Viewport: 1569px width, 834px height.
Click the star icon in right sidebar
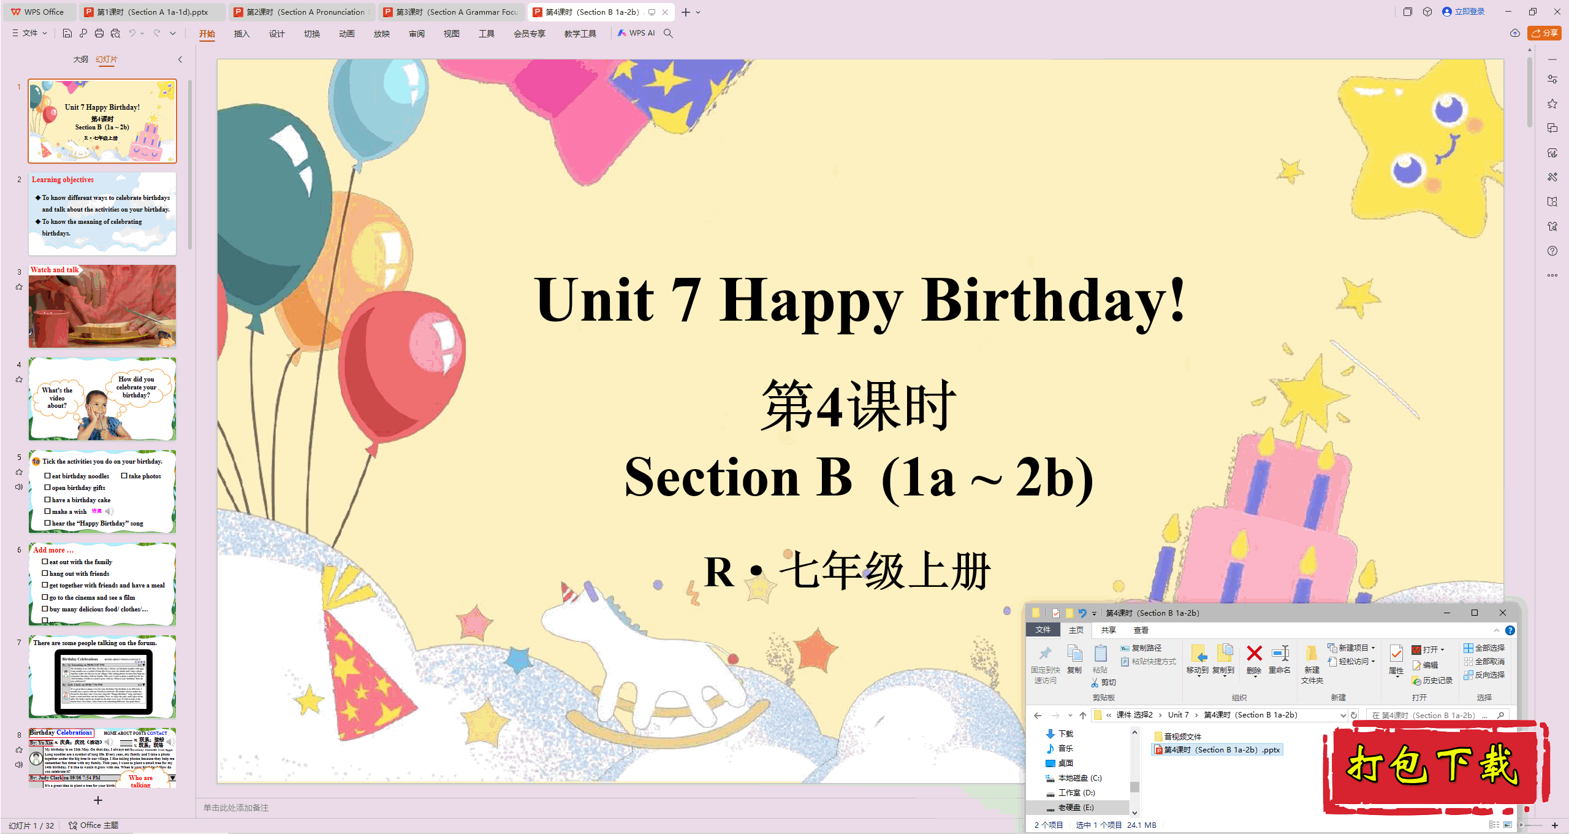click(1552, 104)
